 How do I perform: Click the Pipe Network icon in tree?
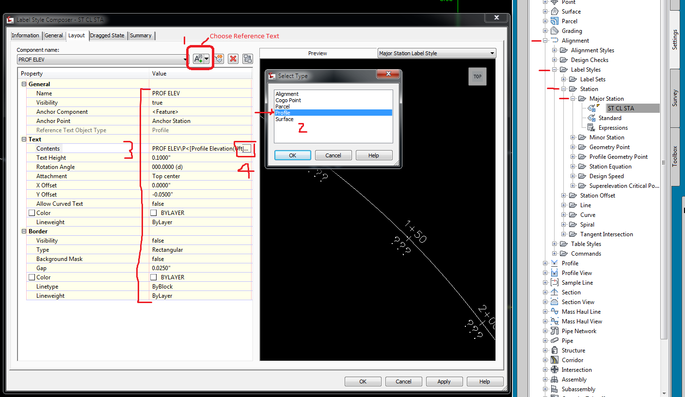[x=555, y=331]
